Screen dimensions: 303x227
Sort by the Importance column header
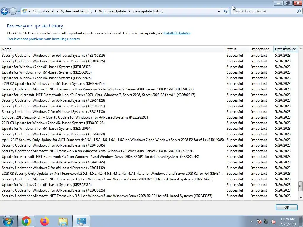click(262, 49)
